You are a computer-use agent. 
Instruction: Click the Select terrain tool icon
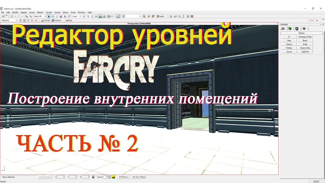(65, 16)
